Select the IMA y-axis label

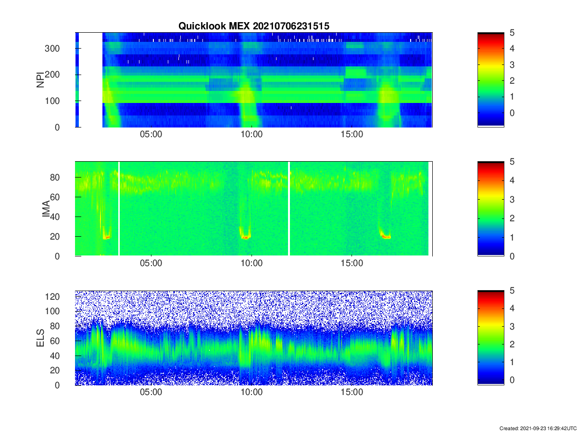(47, 209)
